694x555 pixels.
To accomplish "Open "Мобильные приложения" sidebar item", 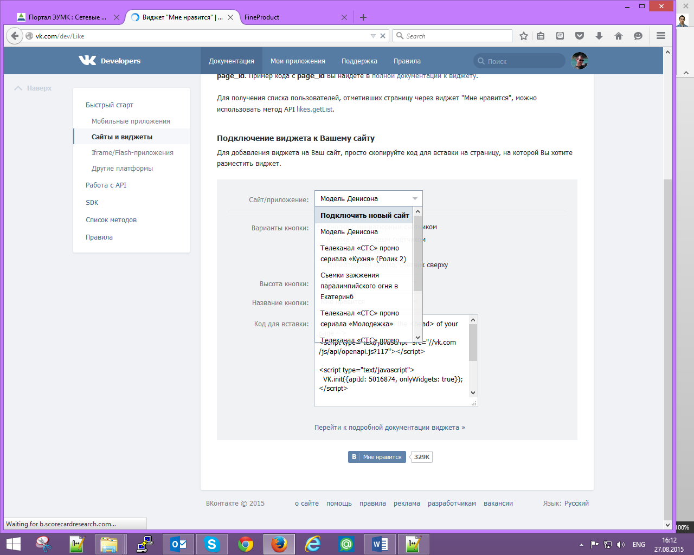I will tap(131, 121).
